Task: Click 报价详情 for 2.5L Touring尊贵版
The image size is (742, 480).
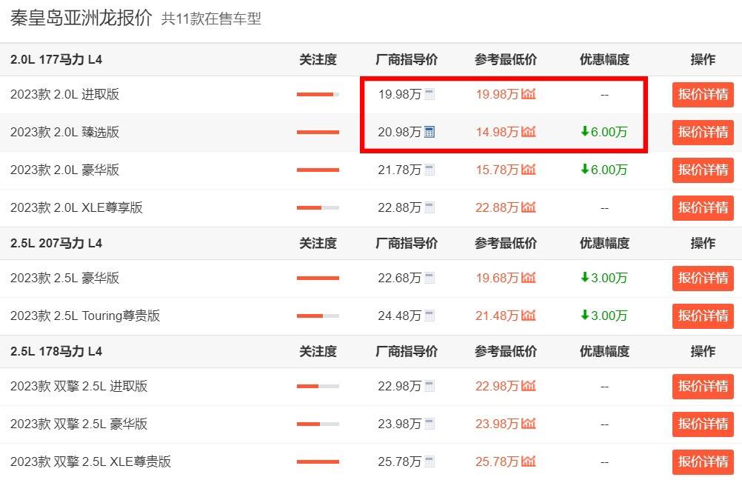Action: (x=703, y=316)
